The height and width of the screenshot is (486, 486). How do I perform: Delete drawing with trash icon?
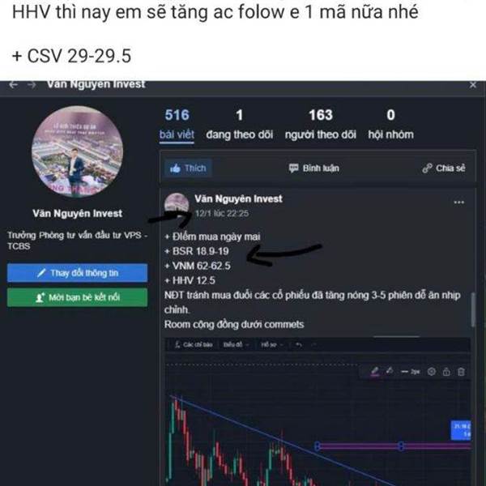[x=461, y=371]
